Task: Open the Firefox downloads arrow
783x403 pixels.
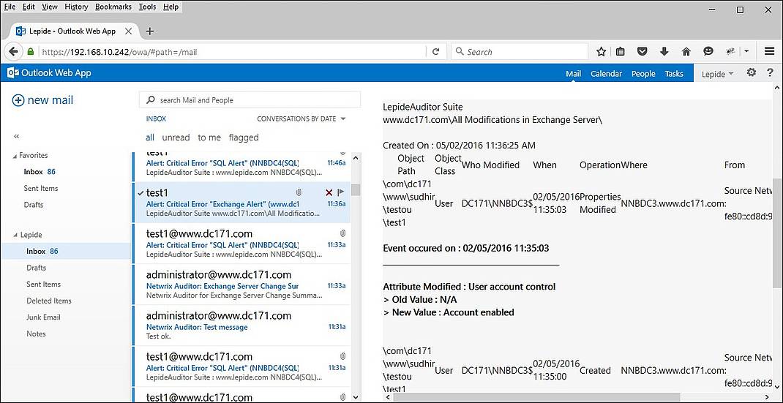Action: point(664,52)
